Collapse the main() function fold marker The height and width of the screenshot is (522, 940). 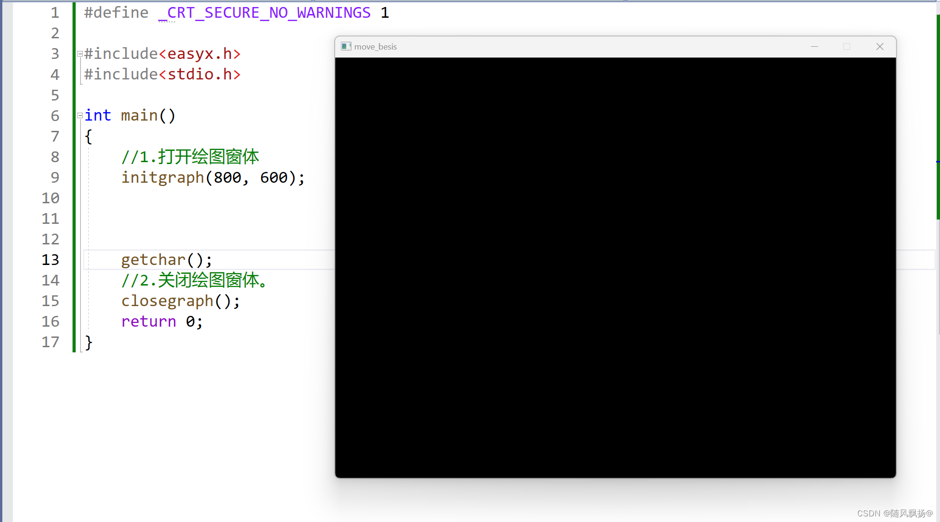coord(80,115)
